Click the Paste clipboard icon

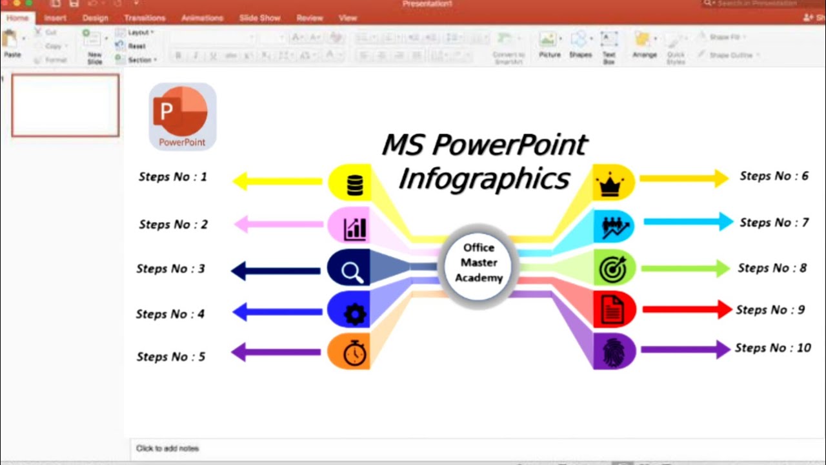pos(10,39)
